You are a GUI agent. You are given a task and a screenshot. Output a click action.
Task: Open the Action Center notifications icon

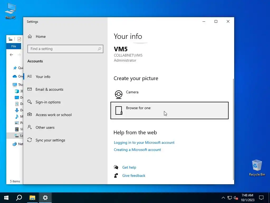[261, 198]
